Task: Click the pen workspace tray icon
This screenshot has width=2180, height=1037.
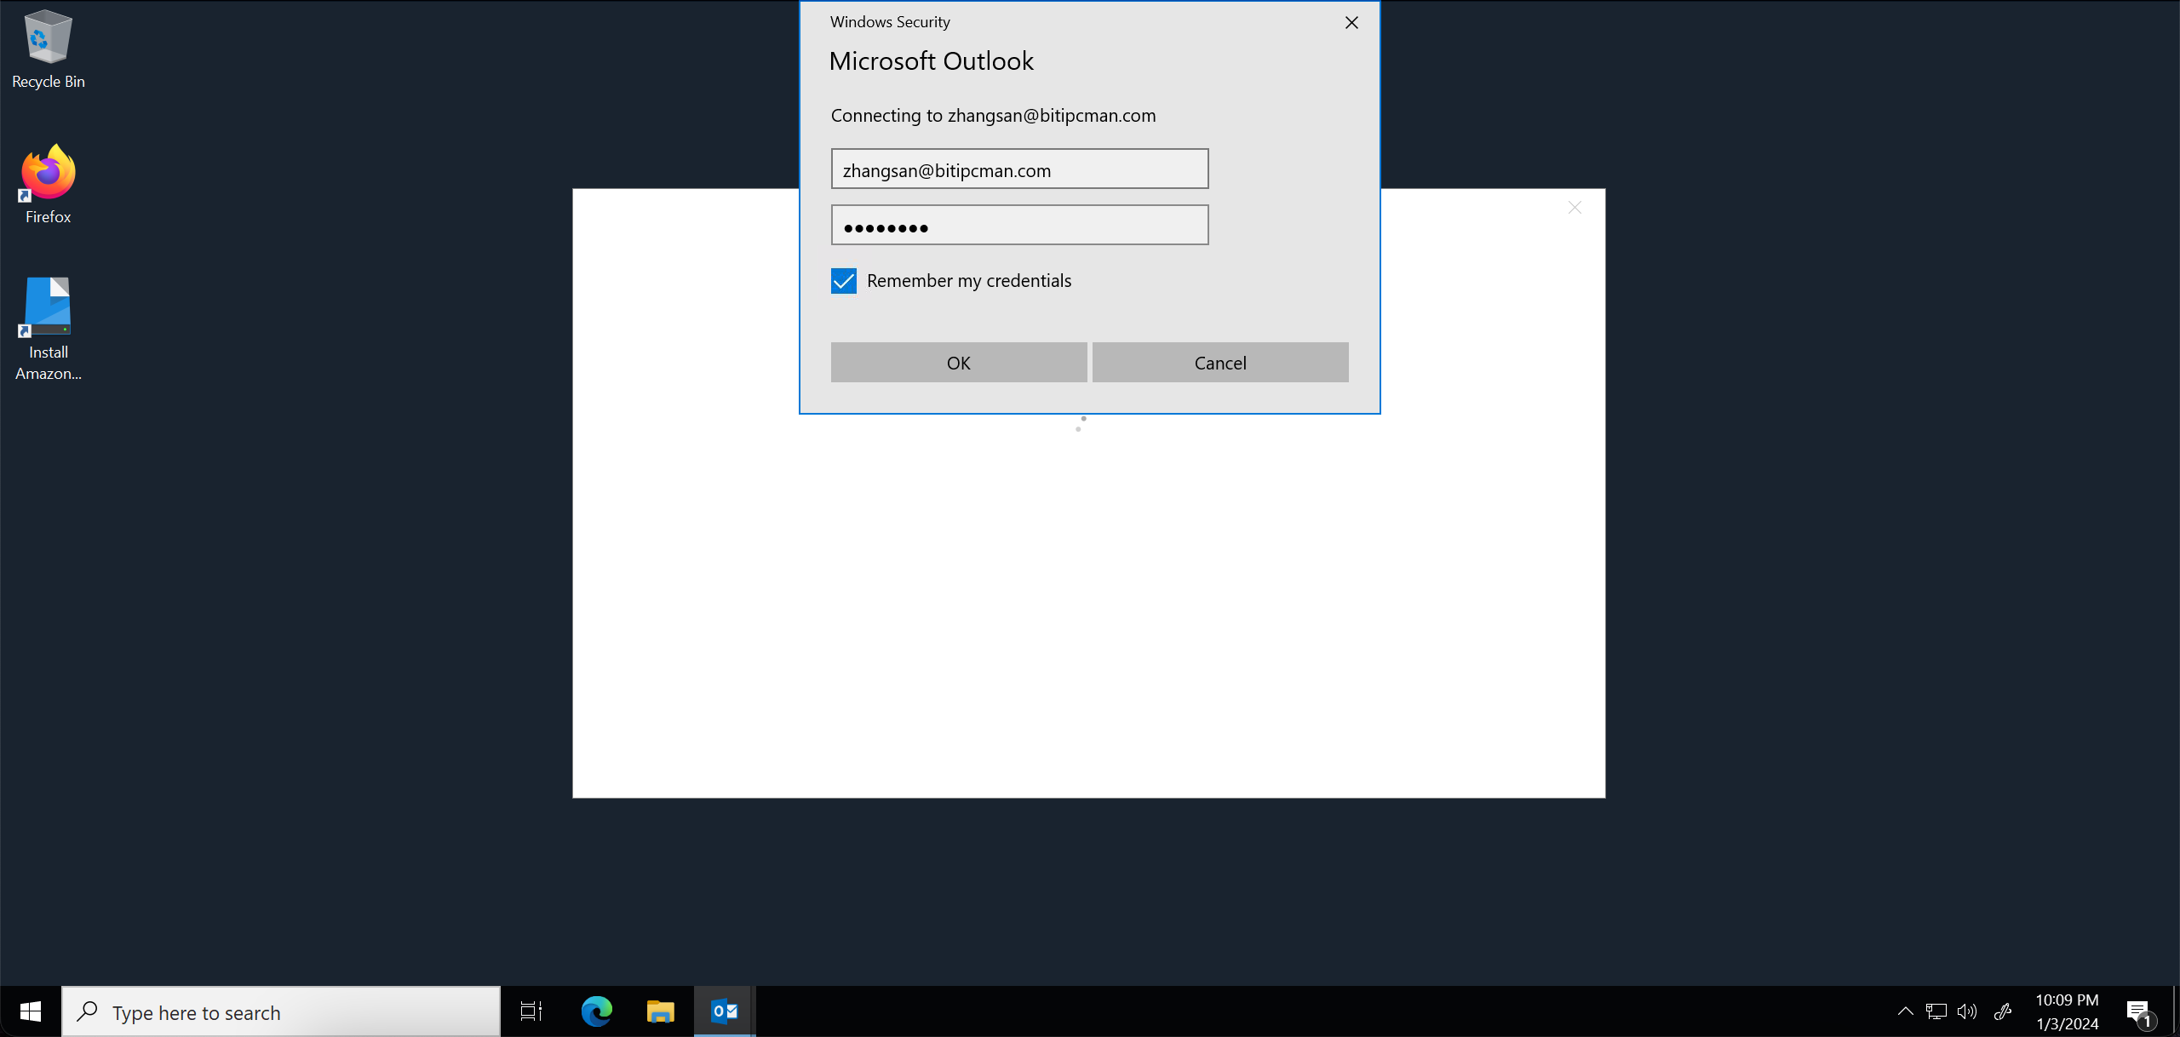Action: tap(2003, 1011)
